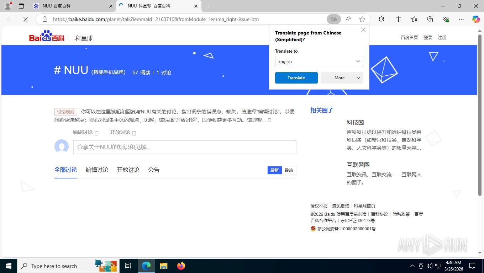This screenshot has width=484, height=273.
Task: Close the NUU_科星球_百度百科 tab
Action: point(196,6)
